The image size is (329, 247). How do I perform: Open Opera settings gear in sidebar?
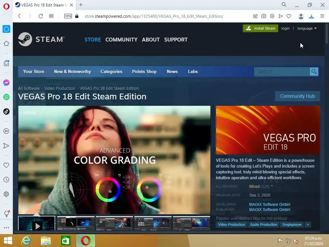[x=6, y=194]
